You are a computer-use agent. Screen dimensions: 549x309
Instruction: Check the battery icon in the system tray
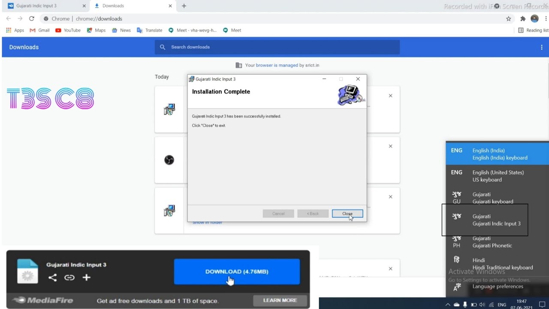[474, 305]
